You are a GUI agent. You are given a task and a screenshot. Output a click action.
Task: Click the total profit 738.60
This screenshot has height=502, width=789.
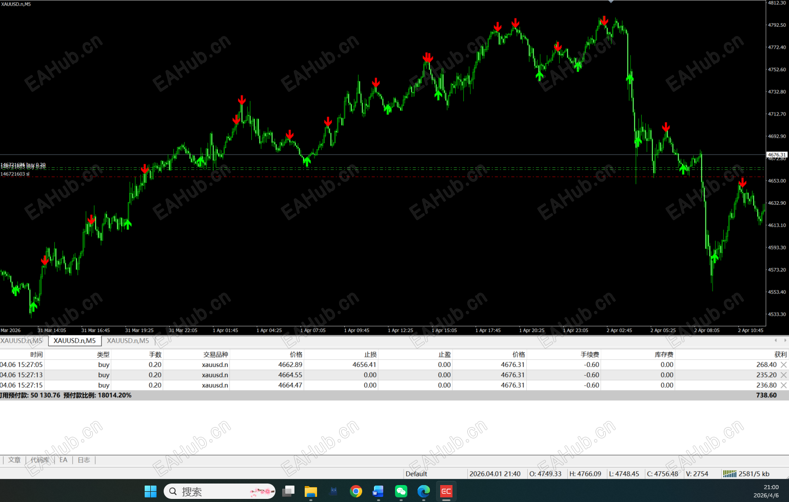[766, 395]
